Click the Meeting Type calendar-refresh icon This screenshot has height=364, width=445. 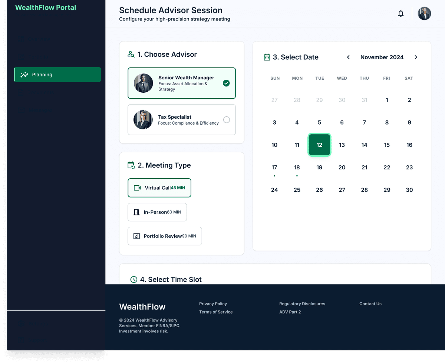[131, 165]
